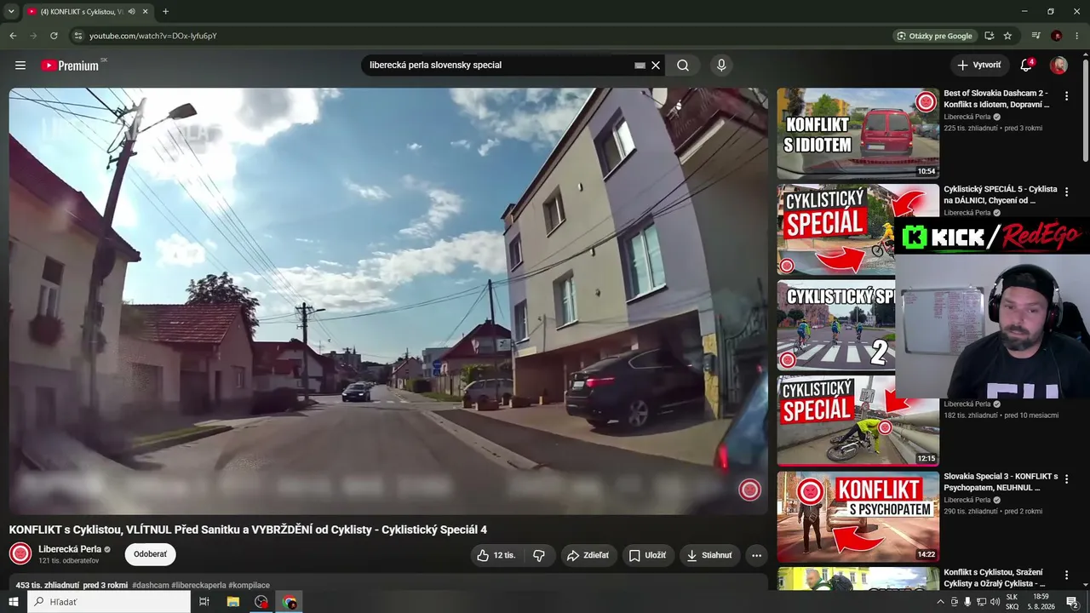
Task: Open File Explorer from taskbar
Action: tap(232, 602)
